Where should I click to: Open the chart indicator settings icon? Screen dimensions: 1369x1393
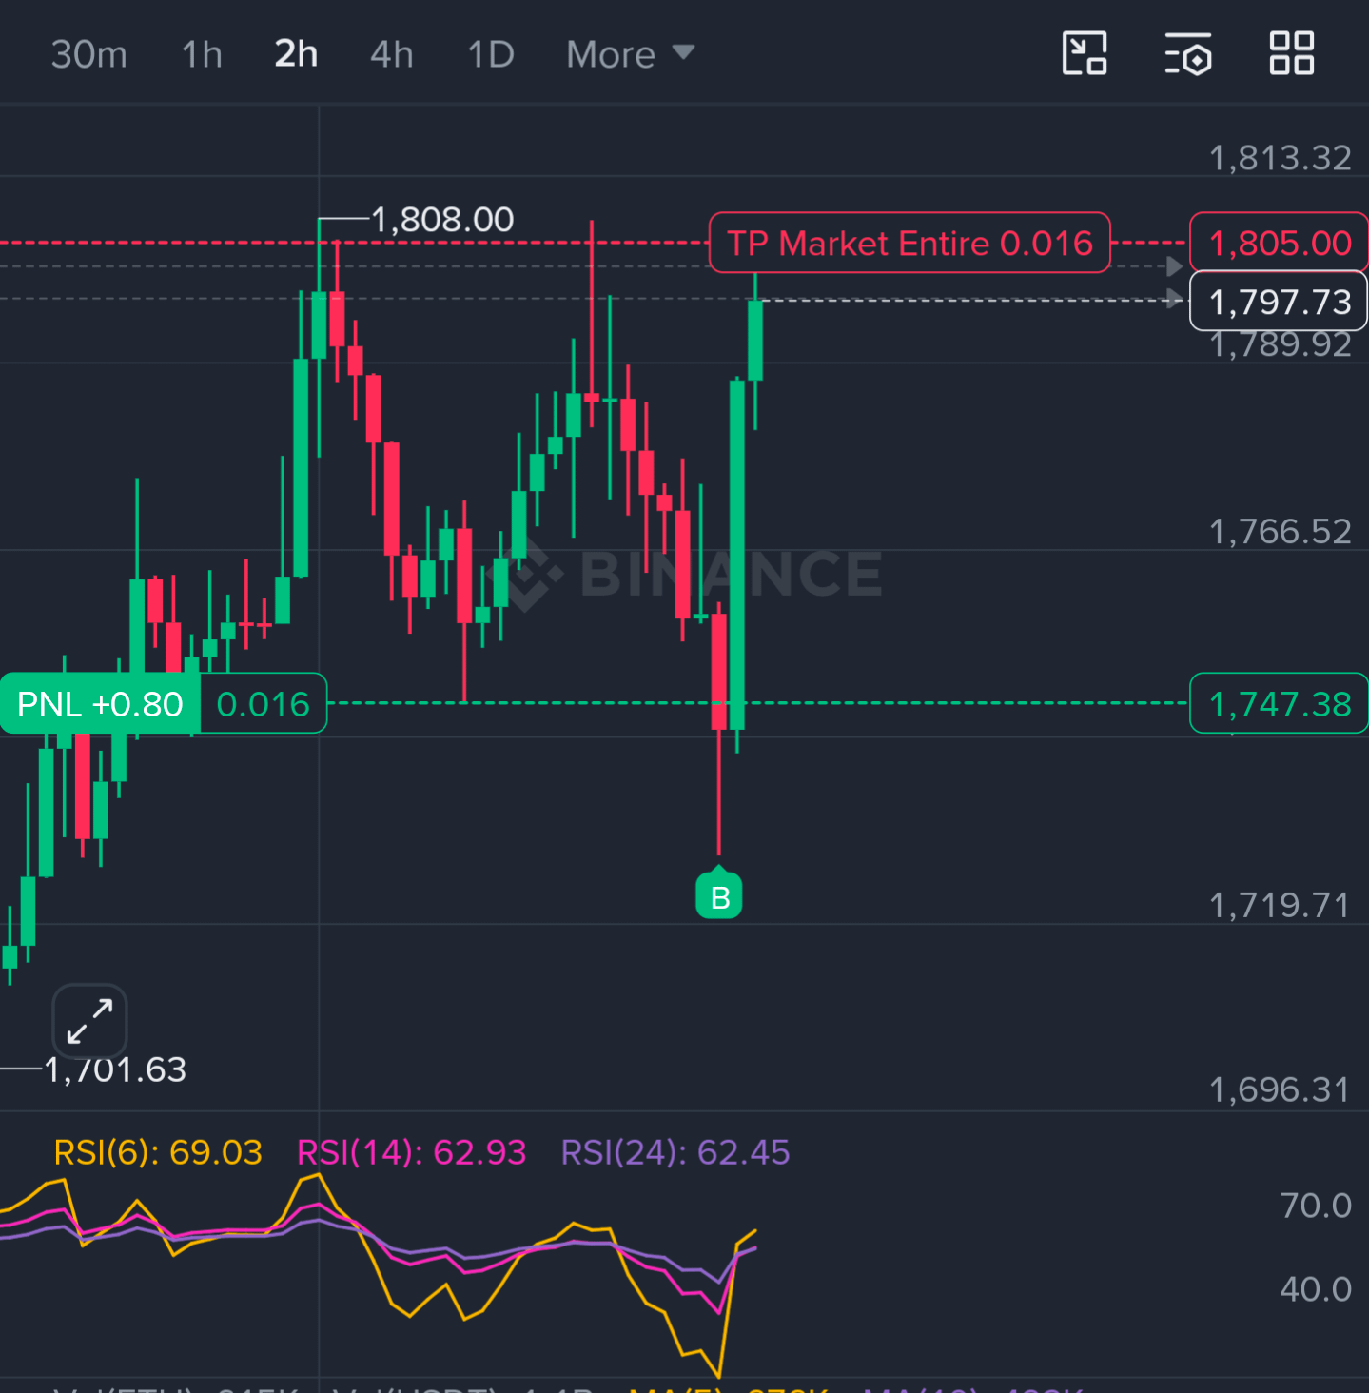pos(1188,53)
